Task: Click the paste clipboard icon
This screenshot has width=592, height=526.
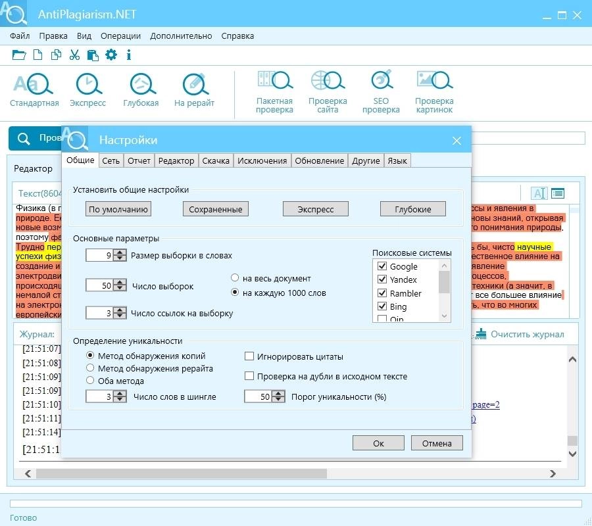Action: pyautogui.click(x=93, y=55)
